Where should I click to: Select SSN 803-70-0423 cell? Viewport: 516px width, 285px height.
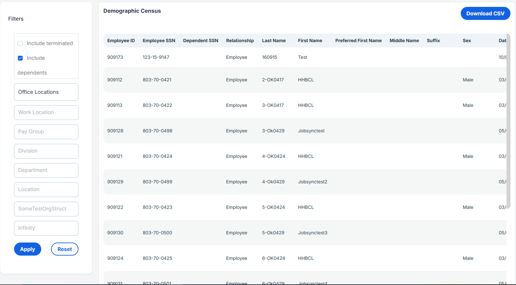point(157,207)
